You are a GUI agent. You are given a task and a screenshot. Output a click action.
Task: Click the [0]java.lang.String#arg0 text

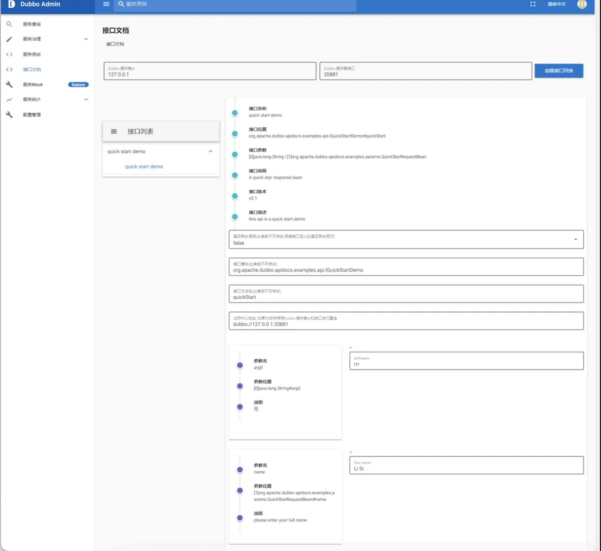coord(277,388)
